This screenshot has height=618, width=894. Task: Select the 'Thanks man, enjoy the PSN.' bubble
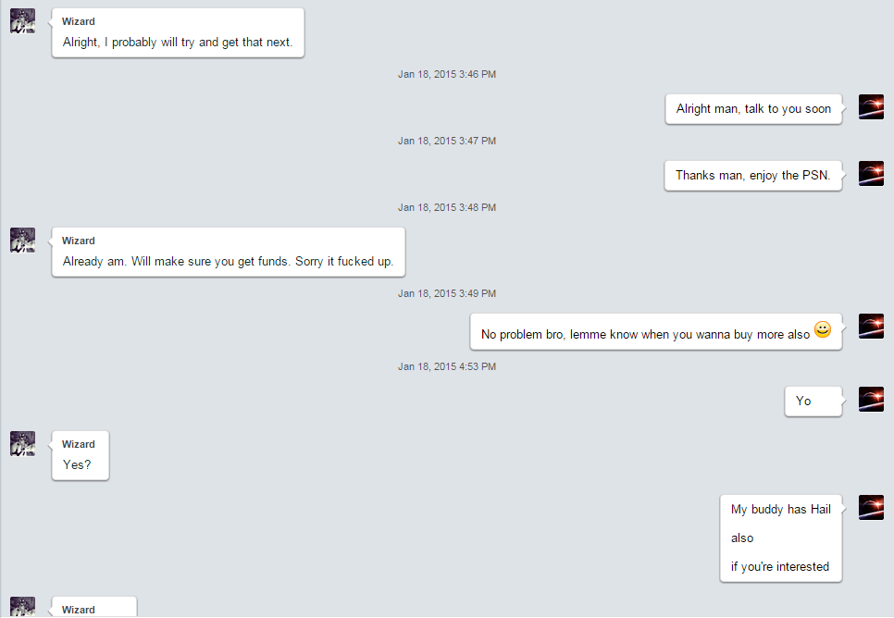click(752, 176)
